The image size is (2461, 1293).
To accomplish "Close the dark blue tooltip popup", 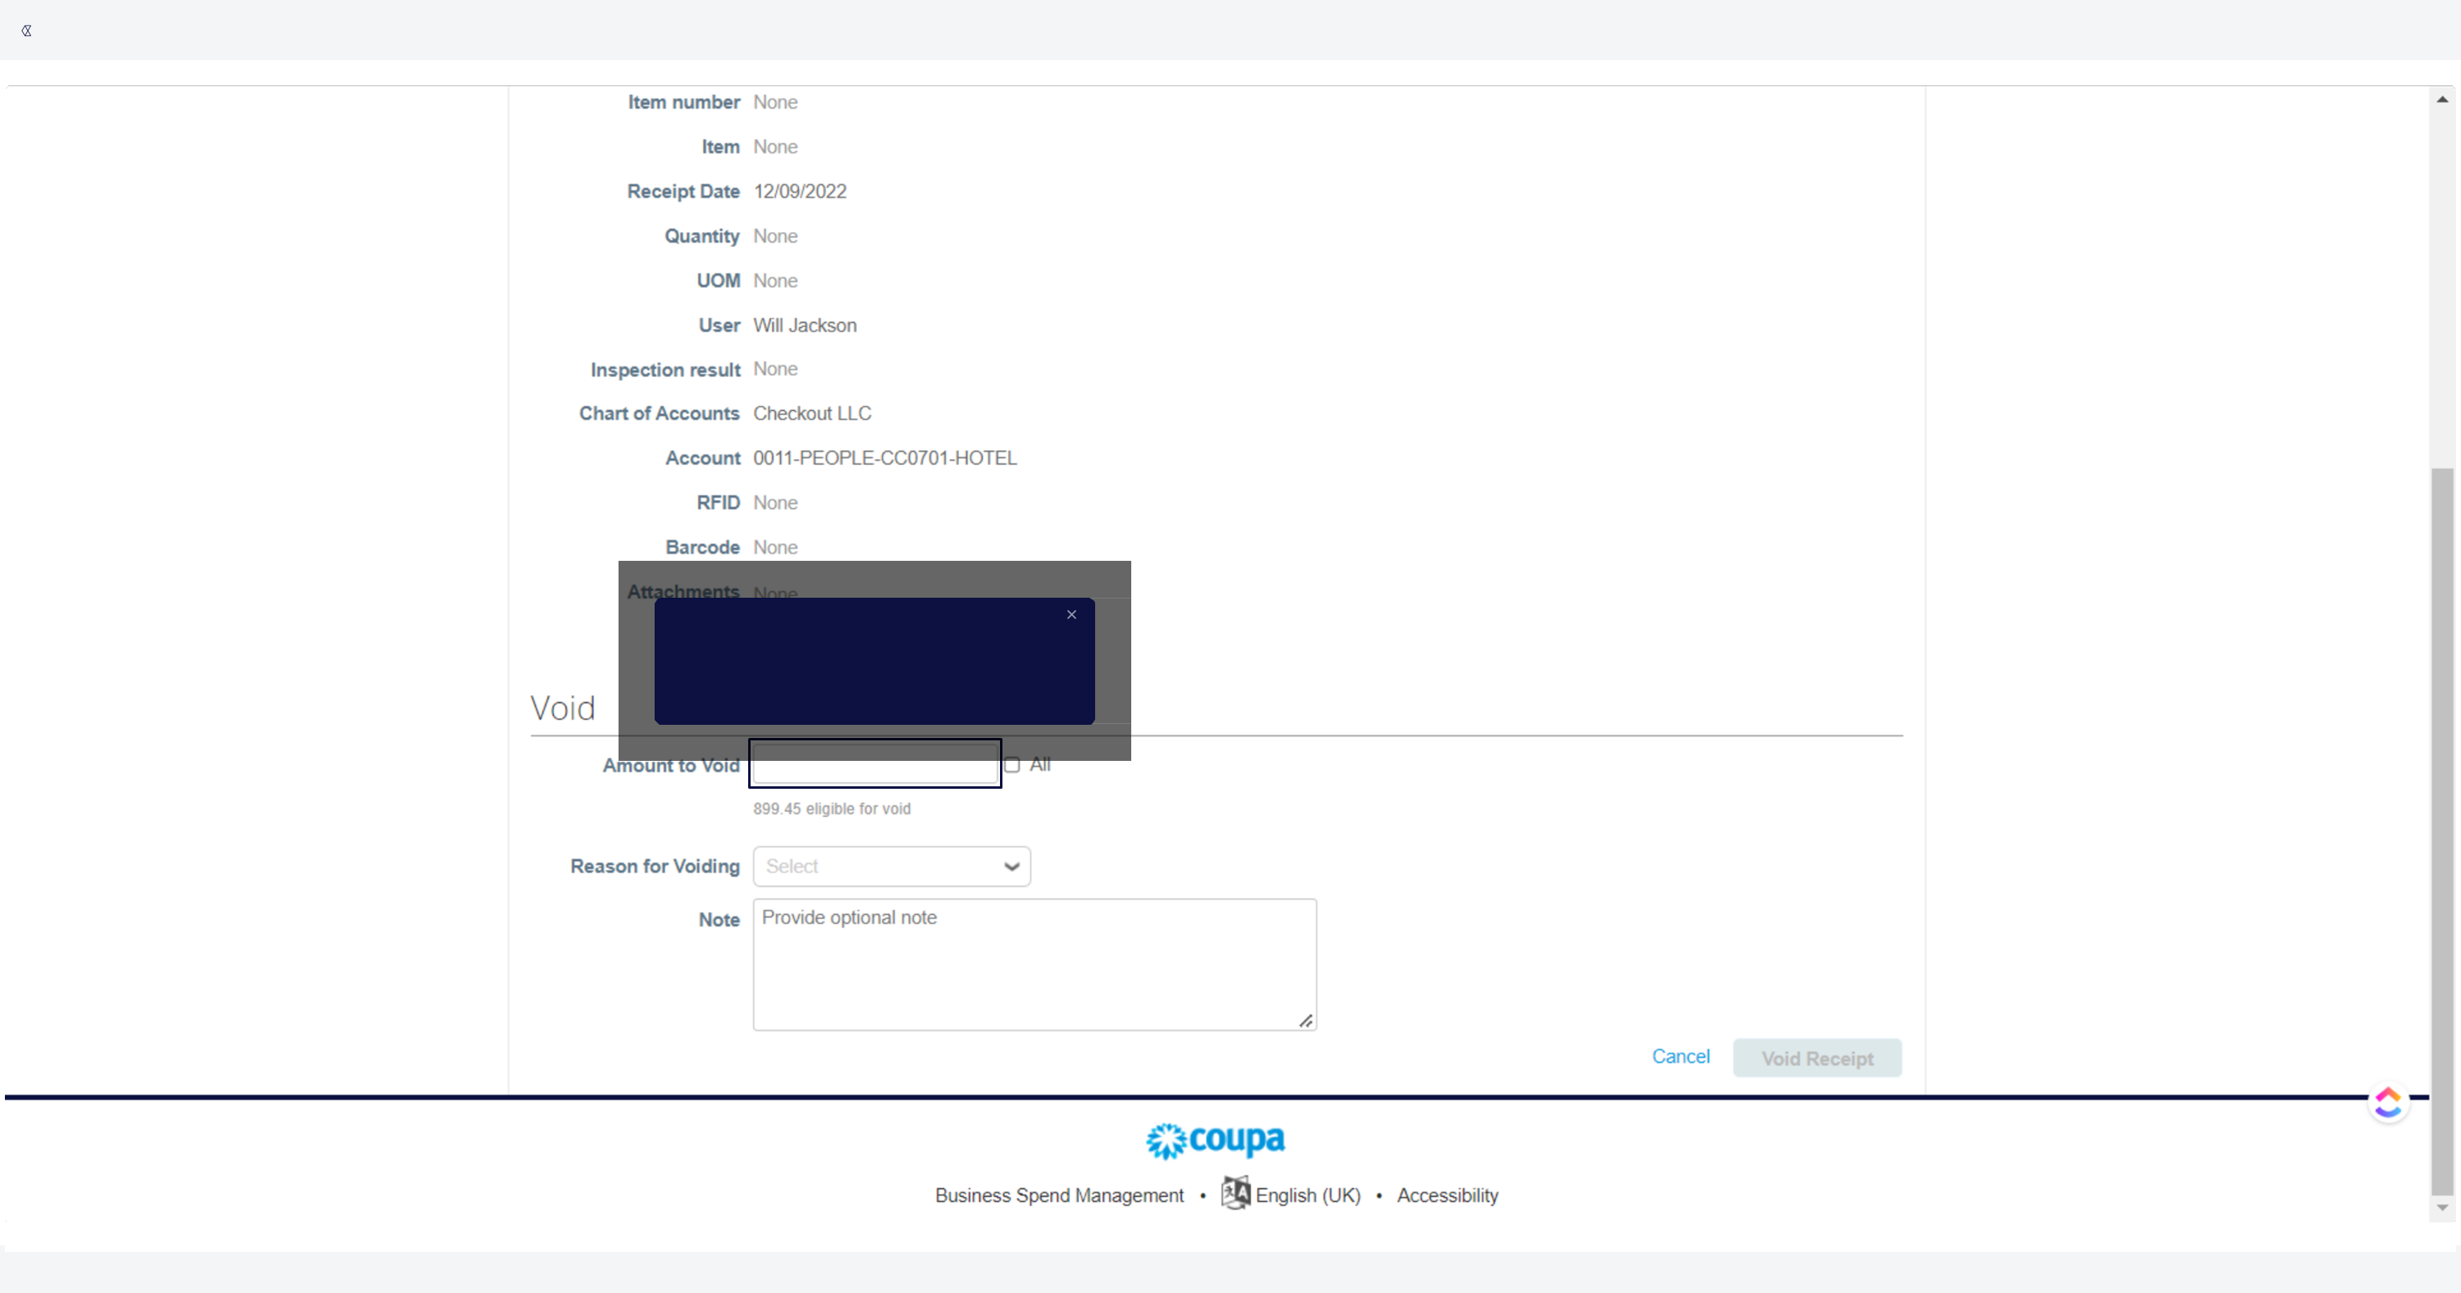I will pos(1071,615).
